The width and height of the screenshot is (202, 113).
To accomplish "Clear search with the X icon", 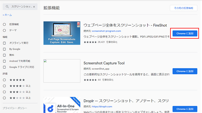I will (x=34, y=6).
